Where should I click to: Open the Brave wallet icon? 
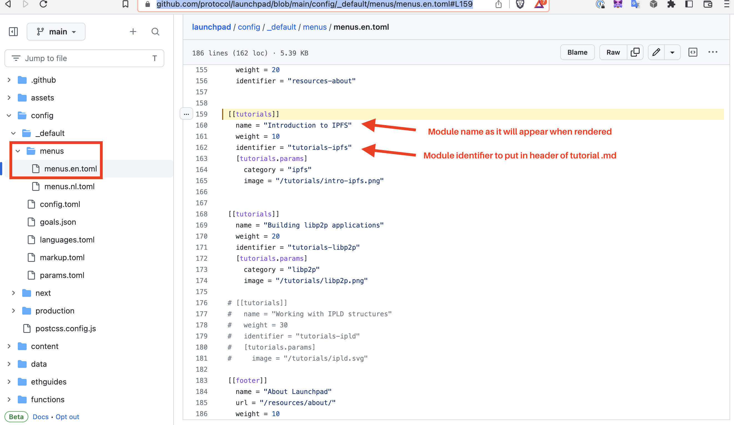point(708,4)
